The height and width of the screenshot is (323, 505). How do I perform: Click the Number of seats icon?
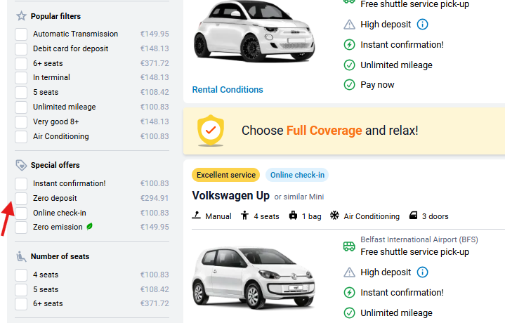pyautogui.click(x=21, y=256)
